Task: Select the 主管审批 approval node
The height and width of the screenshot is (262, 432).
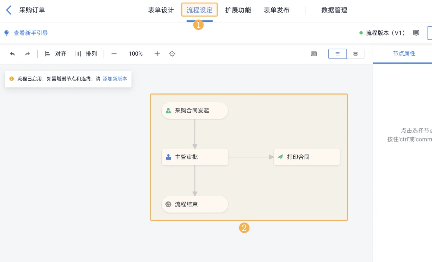Action: click(x=195, y=157)
